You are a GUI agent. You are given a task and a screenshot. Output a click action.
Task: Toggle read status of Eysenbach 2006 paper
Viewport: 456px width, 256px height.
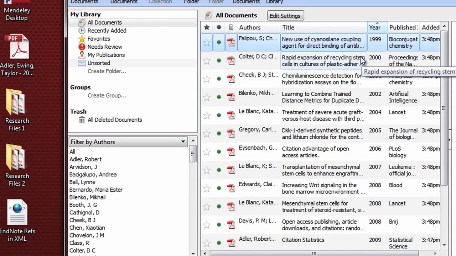219,151
